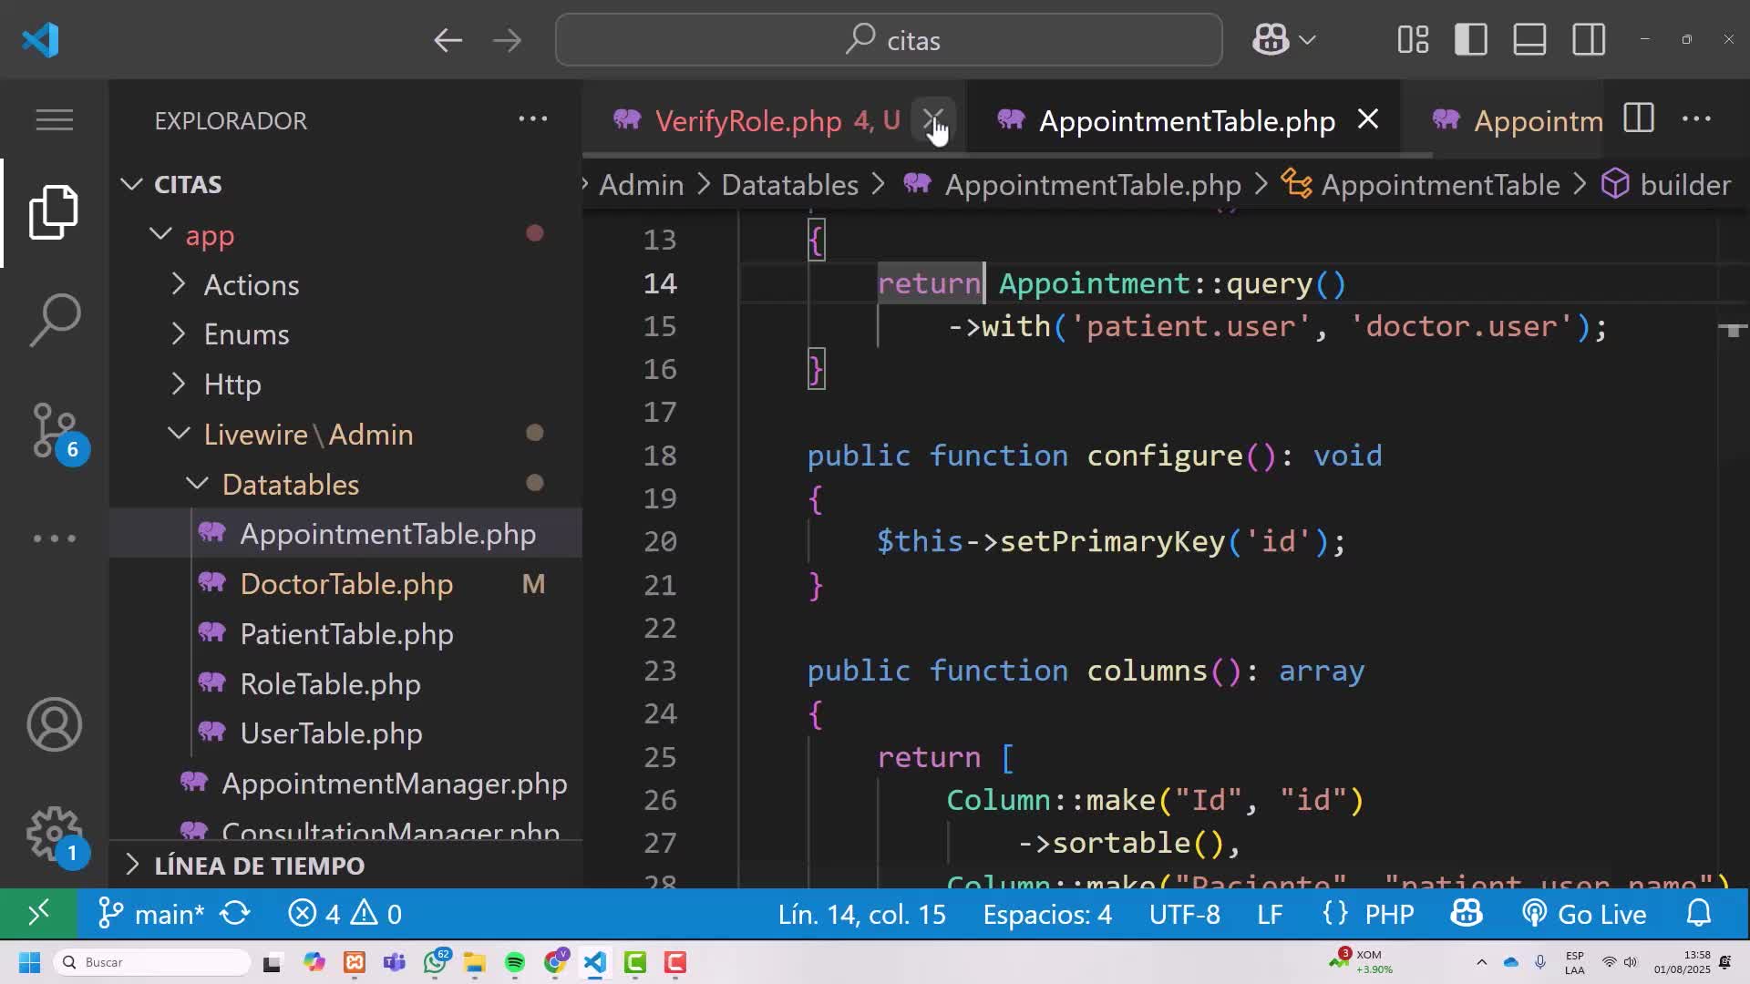The image size is (1750, 984).
Task: Change end of line sequence LF
Action: [1270, 914]
